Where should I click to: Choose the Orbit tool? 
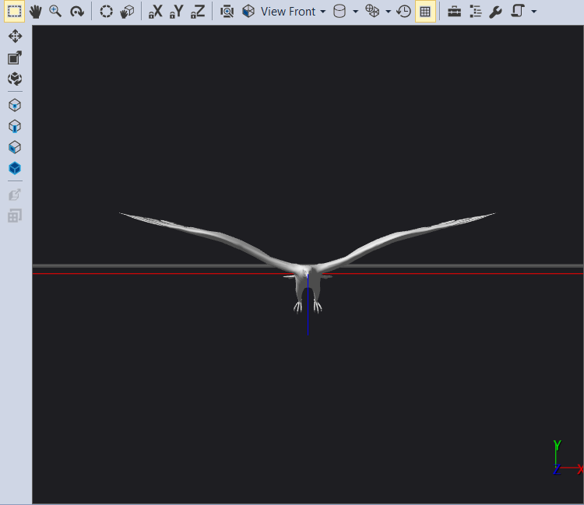pos(76,12)
